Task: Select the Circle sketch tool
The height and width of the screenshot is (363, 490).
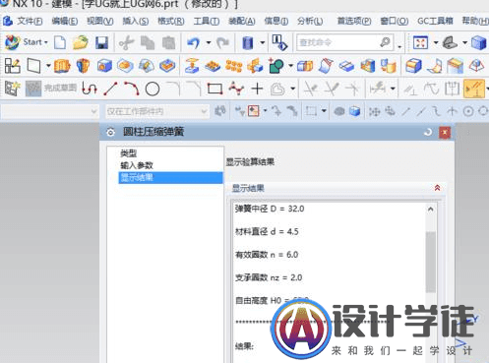Action: pos(153,89)
